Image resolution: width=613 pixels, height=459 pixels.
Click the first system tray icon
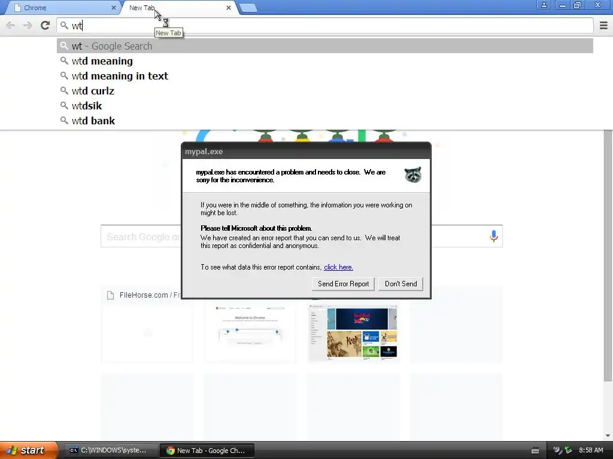coord(557,451)
